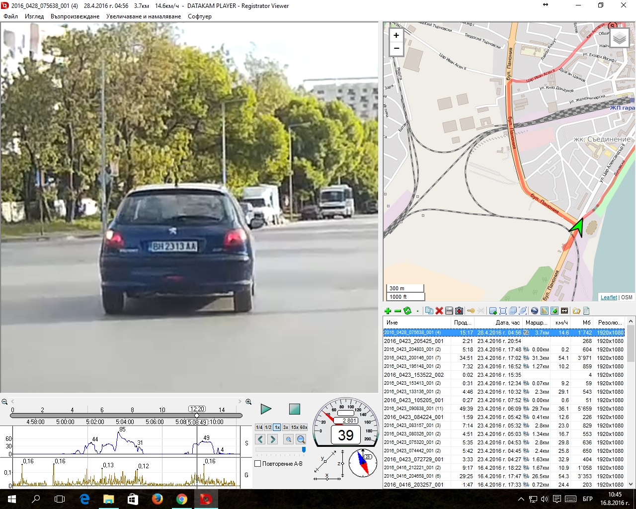The width and height of the screenshot is (636, 509).
Task: Click the red X delete icon
Action: tap(439, 311)
